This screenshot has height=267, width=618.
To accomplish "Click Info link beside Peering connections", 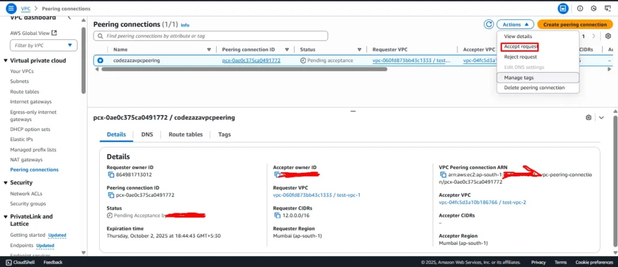I will click(x=185, y=25).
